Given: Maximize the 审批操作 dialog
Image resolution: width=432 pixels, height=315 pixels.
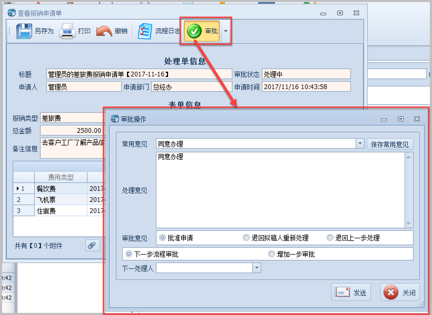Looking at the screenshot, I should click(x=400, y=119).
